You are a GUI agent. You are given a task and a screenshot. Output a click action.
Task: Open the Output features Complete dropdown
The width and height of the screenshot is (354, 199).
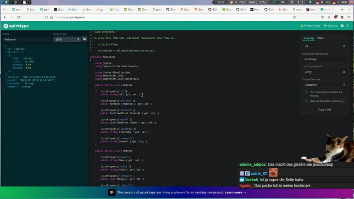tap(324, 85)
